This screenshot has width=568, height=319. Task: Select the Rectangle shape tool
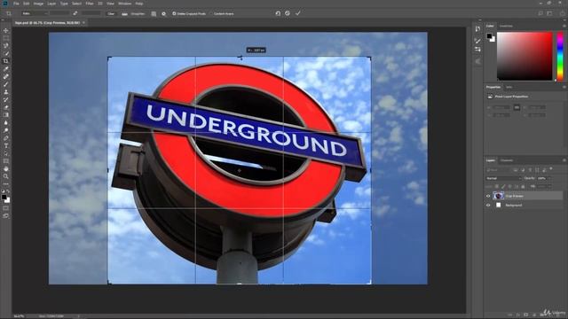point(6,161)
